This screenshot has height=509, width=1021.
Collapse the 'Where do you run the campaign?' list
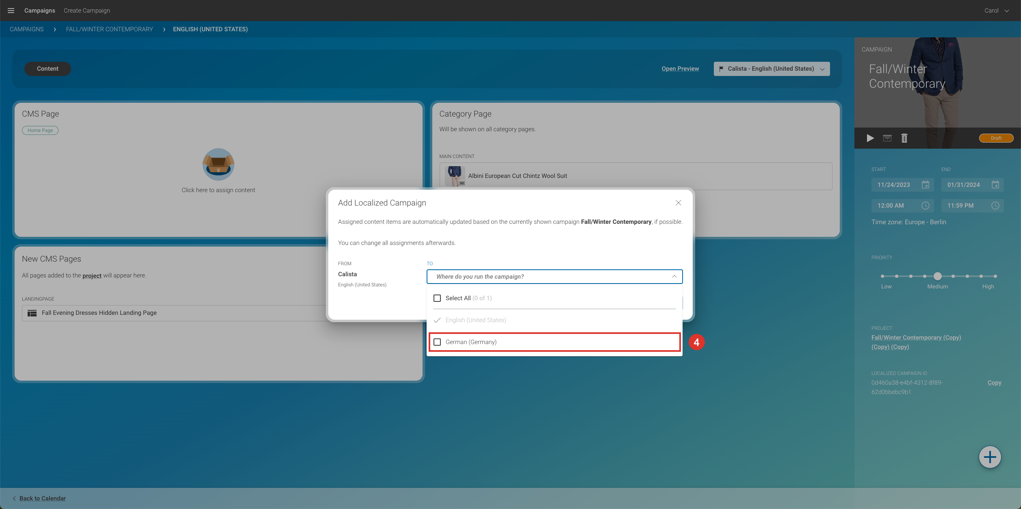point(674,277)
